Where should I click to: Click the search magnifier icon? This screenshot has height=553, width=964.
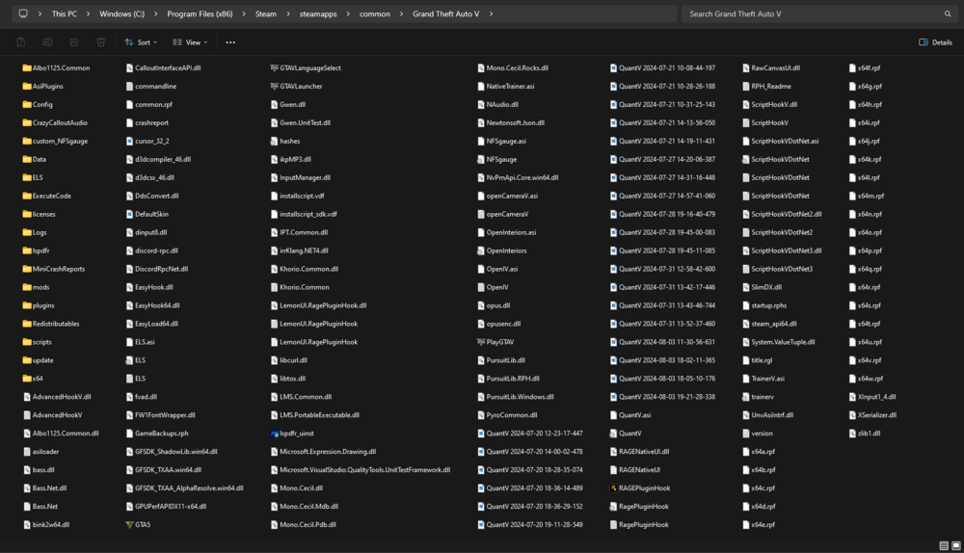[948, 13]
